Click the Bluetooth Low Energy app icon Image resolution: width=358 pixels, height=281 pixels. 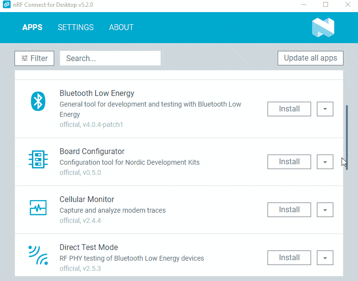click(38, 101)
